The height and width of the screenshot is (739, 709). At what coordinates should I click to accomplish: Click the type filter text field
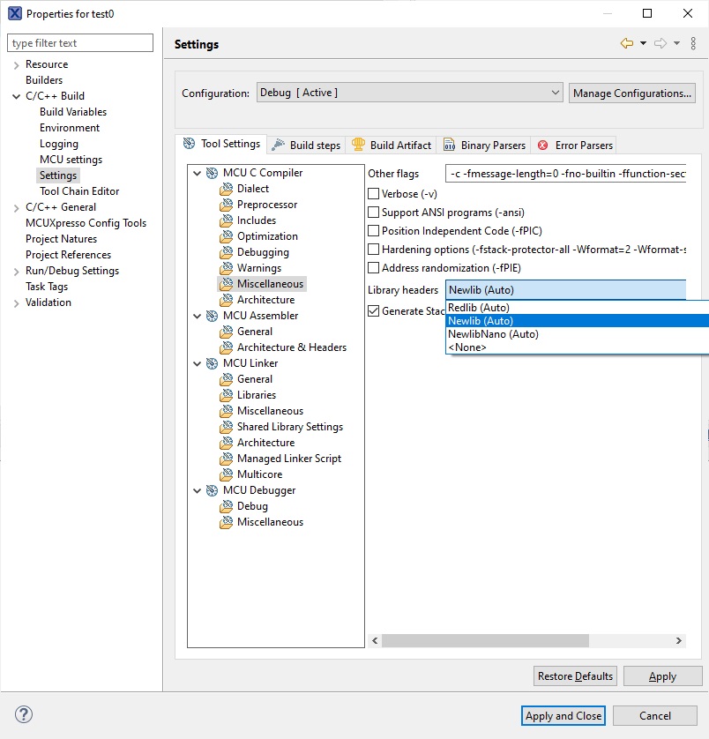[x=79, y=42]
